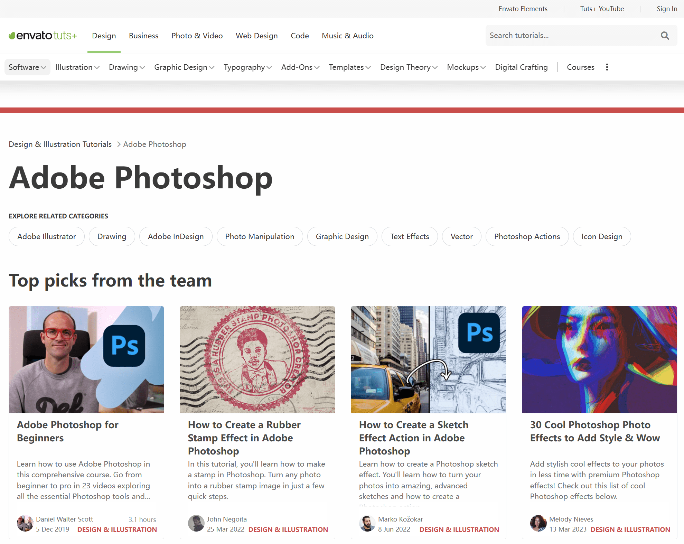Screen dimensions: 684x544
Task: Click Melody Nieves' author avatar
Action: (x=538, y=524)
